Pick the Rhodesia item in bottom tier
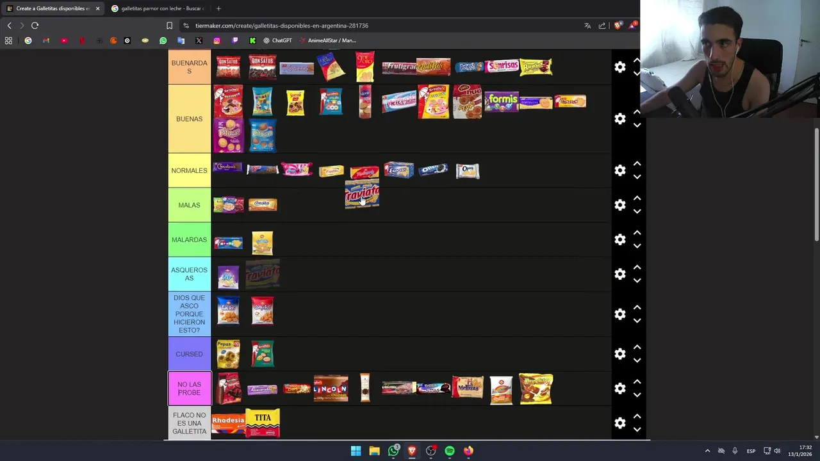Screen dimensions: 820x461 pyautogui.click(x=228, y=424)
